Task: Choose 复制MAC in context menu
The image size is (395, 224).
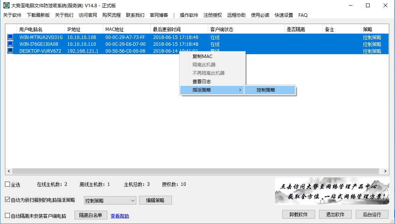Action: pyautogui.click(x=202, y=56)
